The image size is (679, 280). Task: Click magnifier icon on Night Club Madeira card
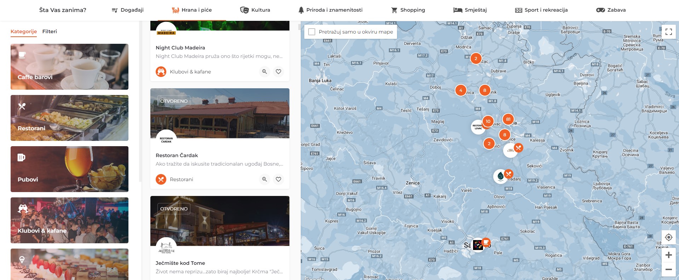tap(264, 72)
